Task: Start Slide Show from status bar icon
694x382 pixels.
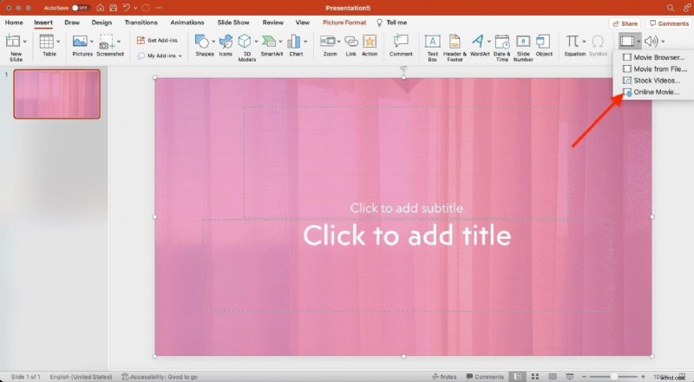Action: tap(570, 376)
